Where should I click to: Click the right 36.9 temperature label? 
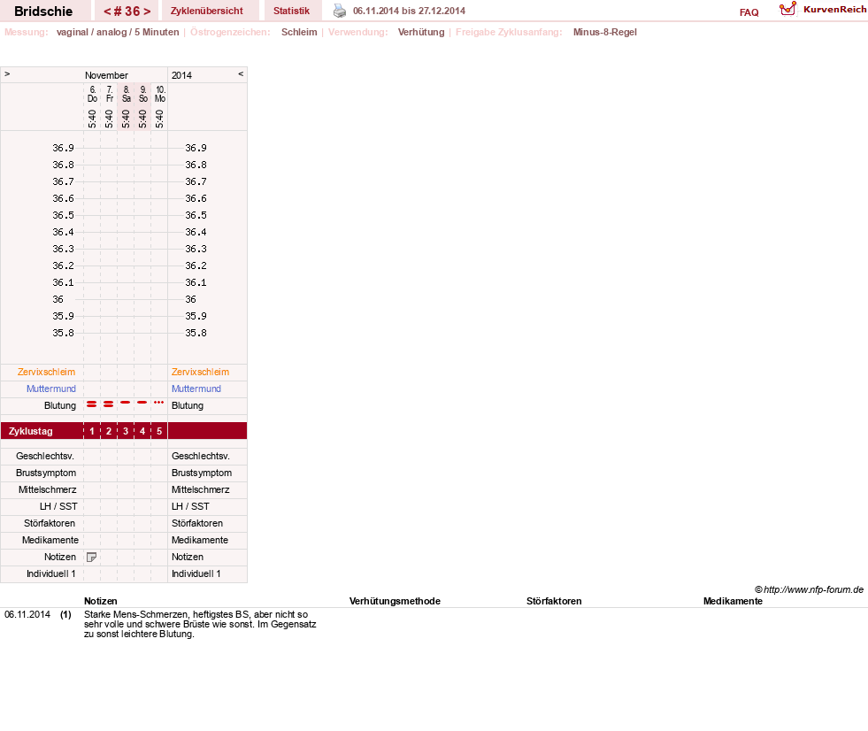pyautogui.click(x=196, y=148)
